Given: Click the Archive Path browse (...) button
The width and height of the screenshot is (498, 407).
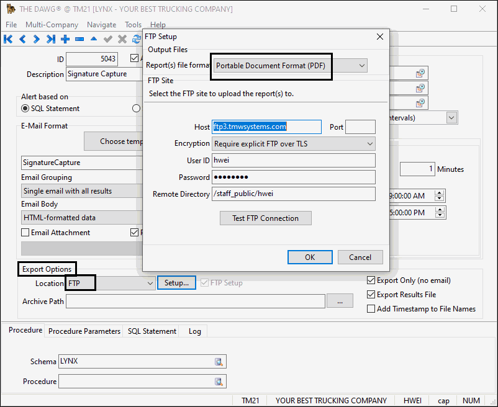Looking at the screenshot, I should [x=340, y=301].
